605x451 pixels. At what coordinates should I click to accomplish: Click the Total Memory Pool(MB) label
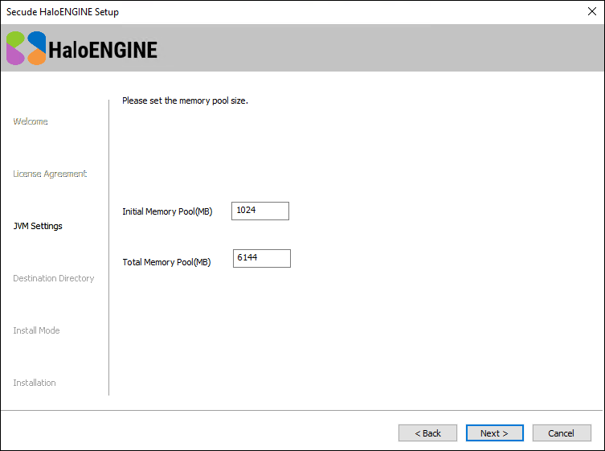coord(166,262)
